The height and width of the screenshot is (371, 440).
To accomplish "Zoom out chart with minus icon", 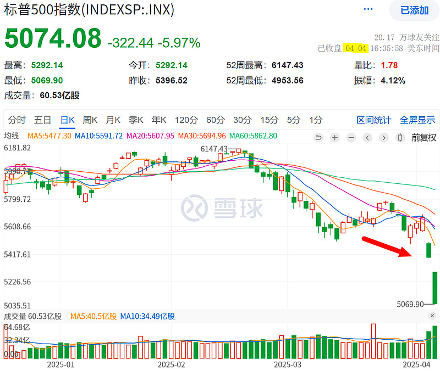I will tap(351, 138).
